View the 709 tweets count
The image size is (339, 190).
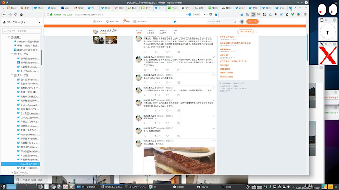pyautogui.click(x=139, y=32)
